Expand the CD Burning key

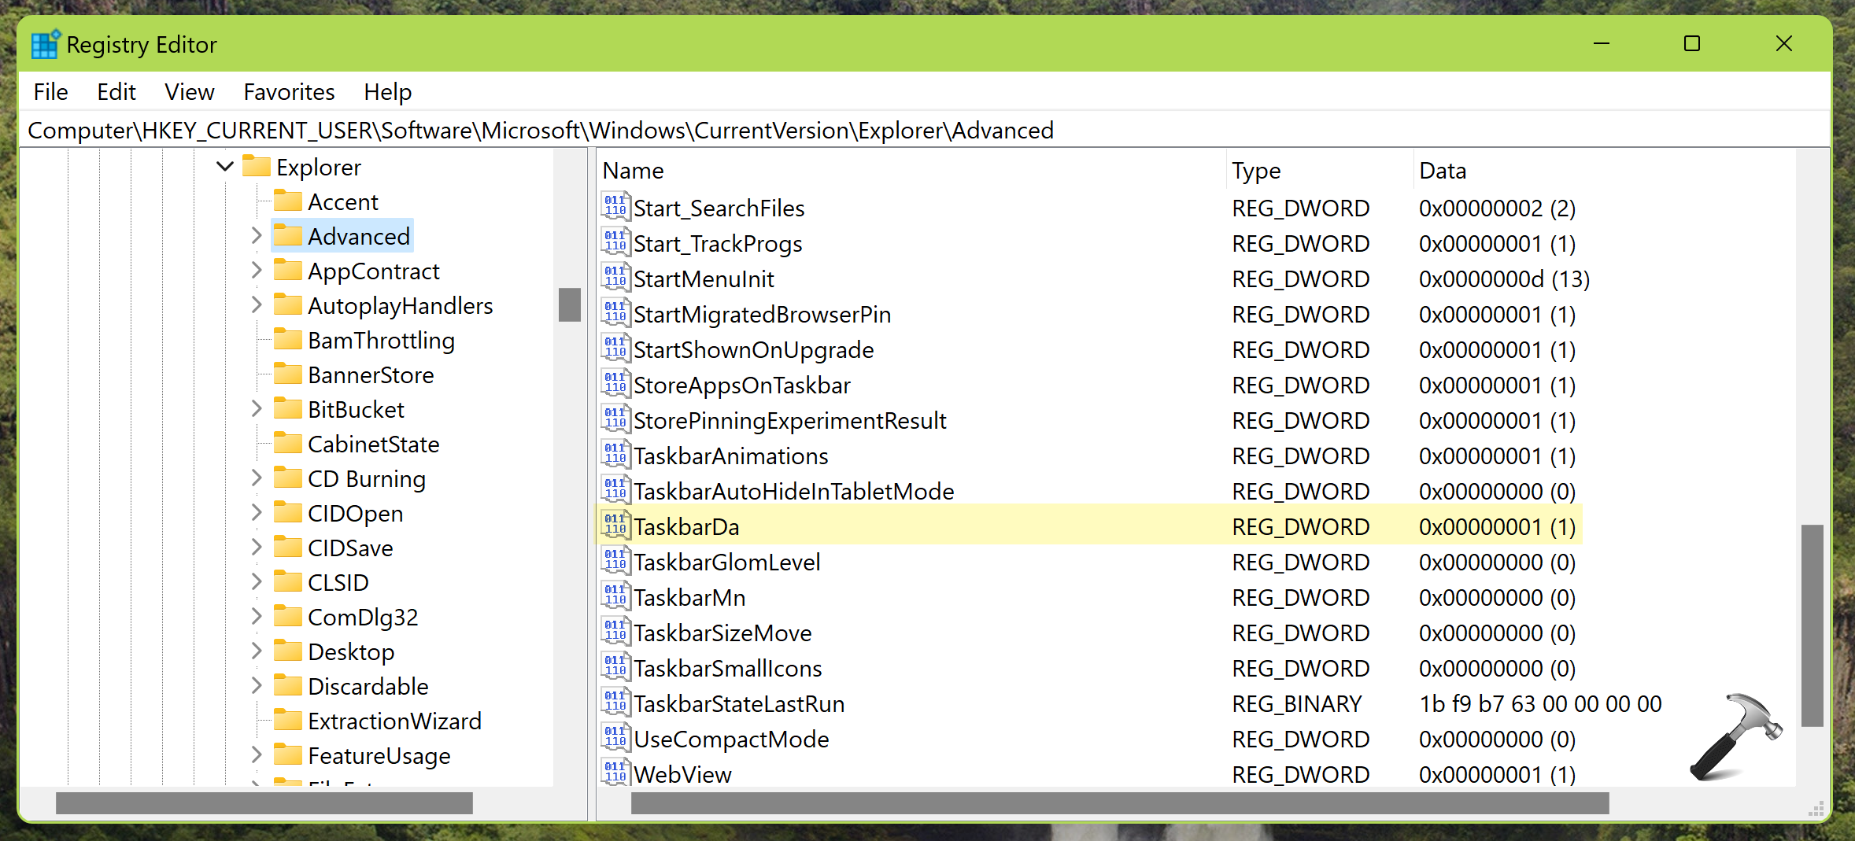click(257, 478)
